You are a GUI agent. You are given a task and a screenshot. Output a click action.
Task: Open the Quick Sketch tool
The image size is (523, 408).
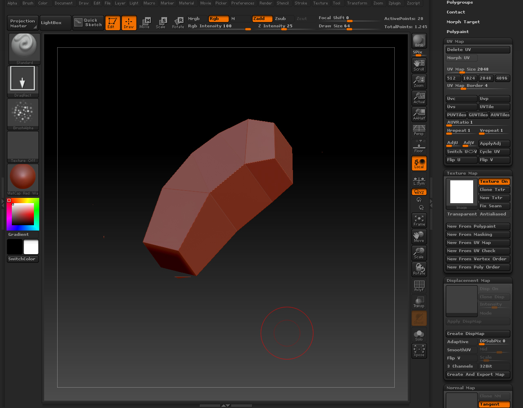[88, 23]
